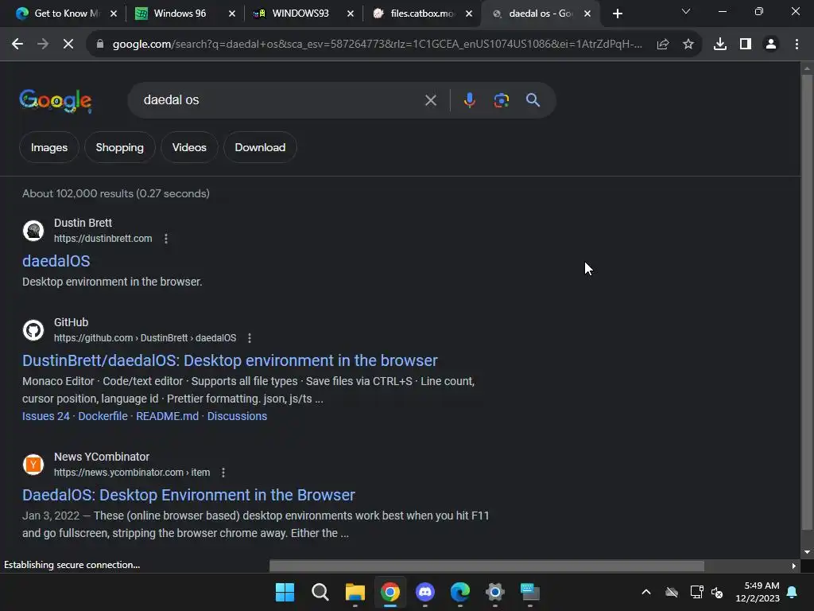Filter results by Shopping
Viewport: 814px width, 611px height.
(x=119, y=147)
